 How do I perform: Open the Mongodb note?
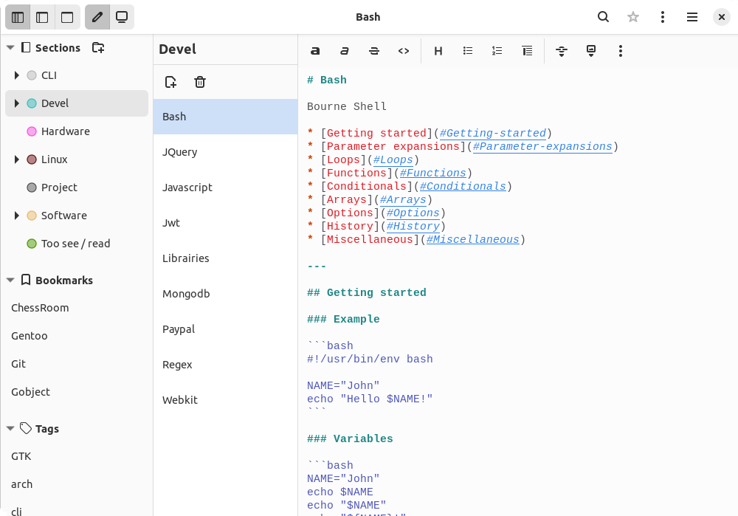225,294
